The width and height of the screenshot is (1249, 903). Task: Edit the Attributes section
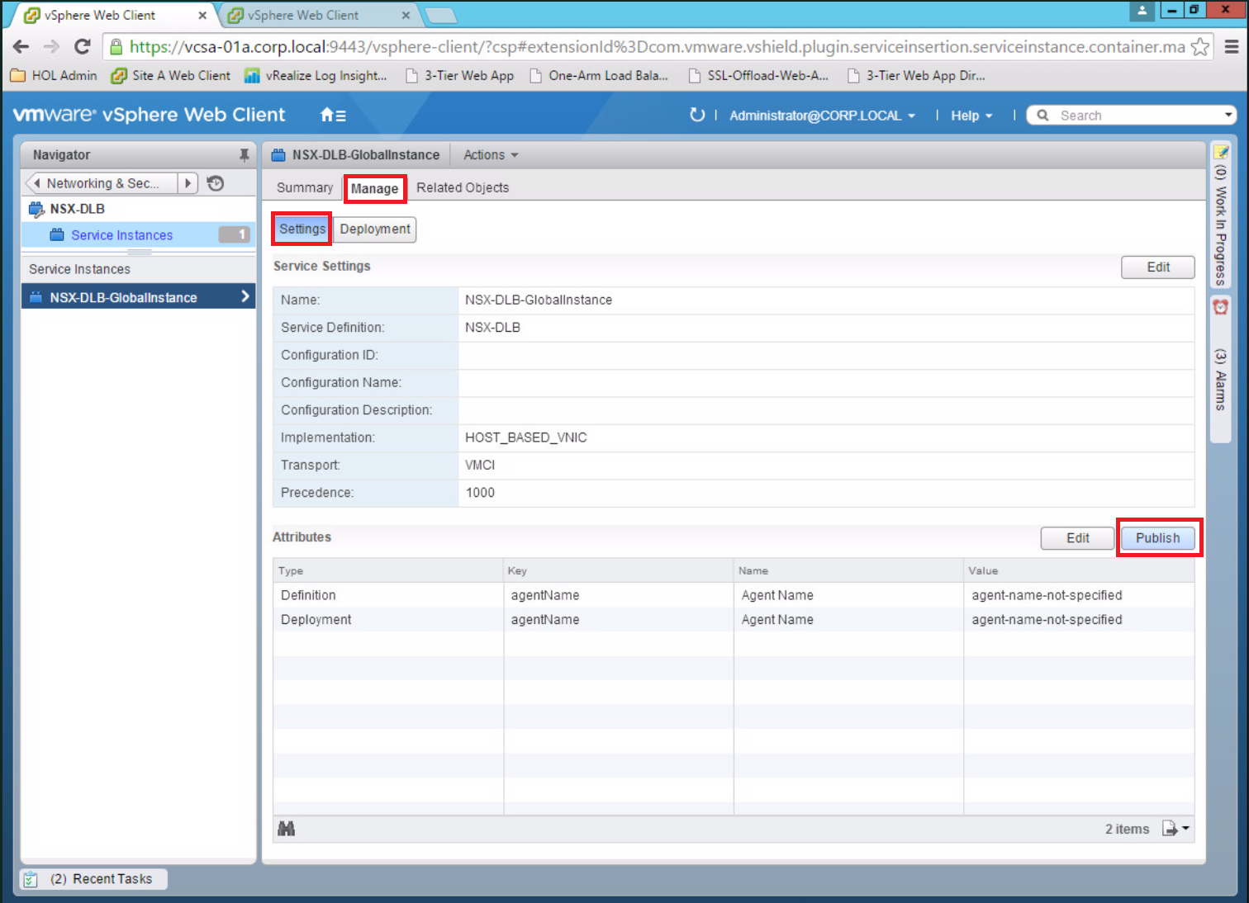(1077, 537)
